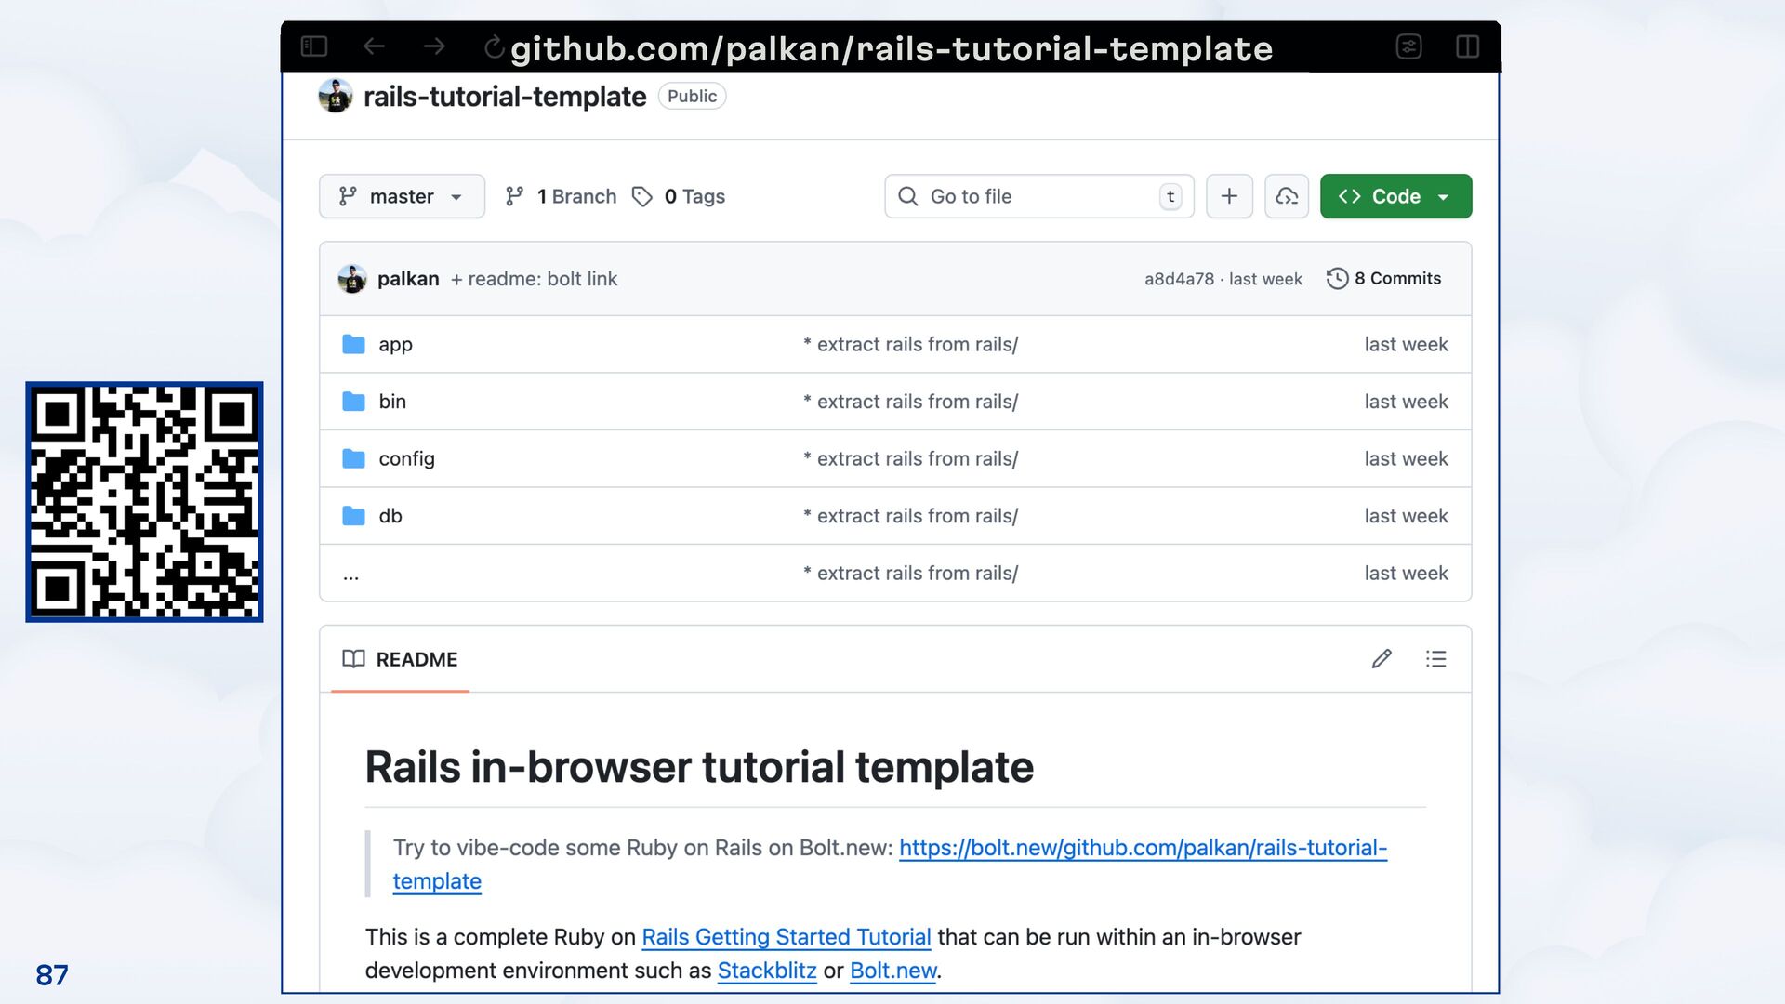Click the plus add file button
This screenshot has width=1785, height=1004.
(1229, 196)
